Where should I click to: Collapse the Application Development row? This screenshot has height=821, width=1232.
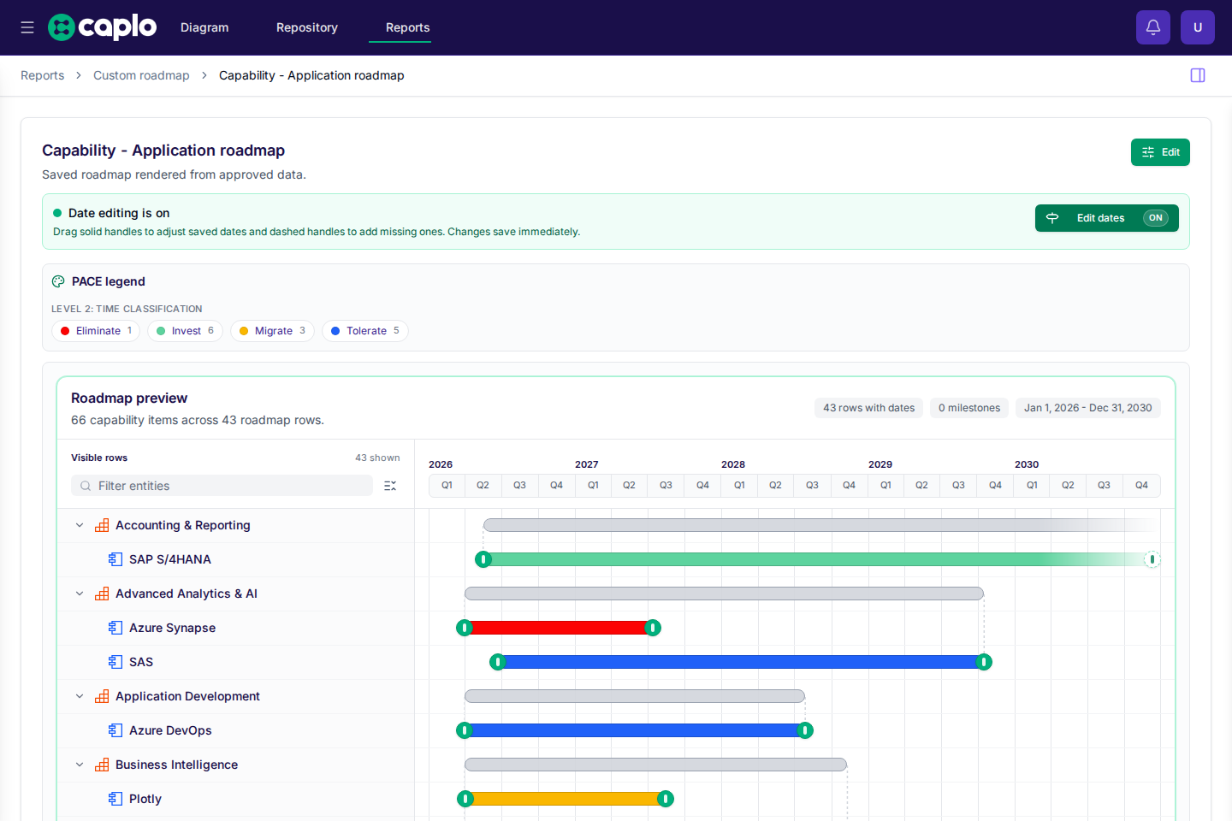(80, 696)
